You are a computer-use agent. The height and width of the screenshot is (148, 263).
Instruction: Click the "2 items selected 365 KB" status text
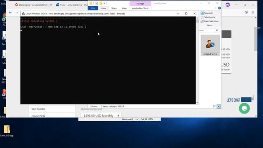[x=113, y=106]
